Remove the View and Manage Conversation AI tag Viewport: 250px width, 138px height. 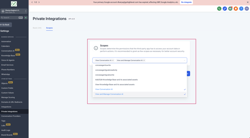[x=144, y=60]
